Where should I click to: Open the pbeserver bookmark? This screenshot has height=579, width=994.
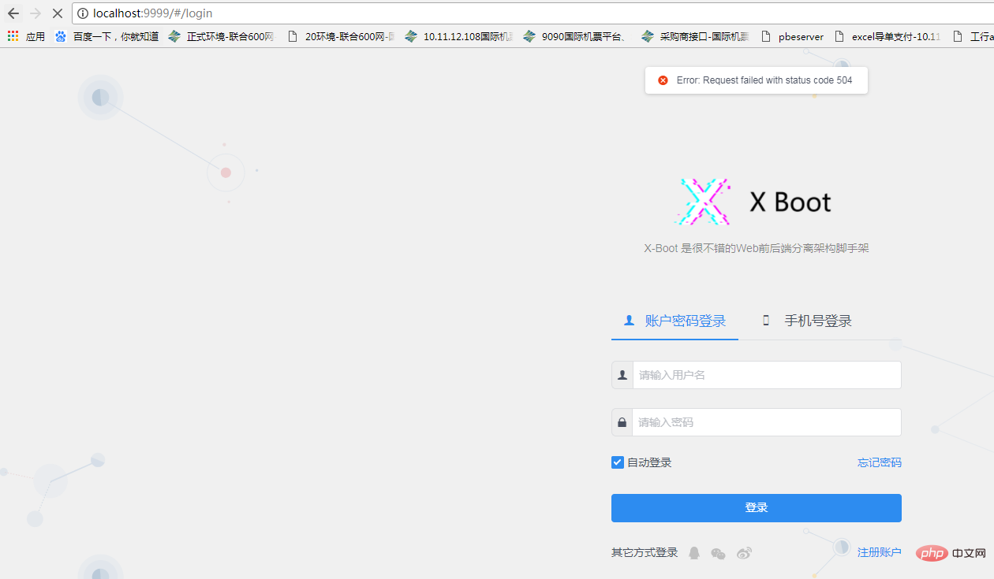(x=792, y=36)
